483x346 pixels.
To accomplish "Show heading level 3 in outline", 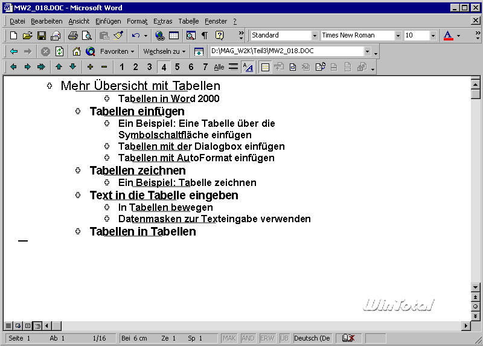I will [x=149, y=67].
